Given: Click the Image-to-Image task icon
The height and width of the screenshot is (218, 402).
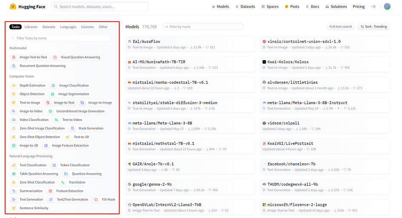Looking at the screenshot, I should click(82, 103).
